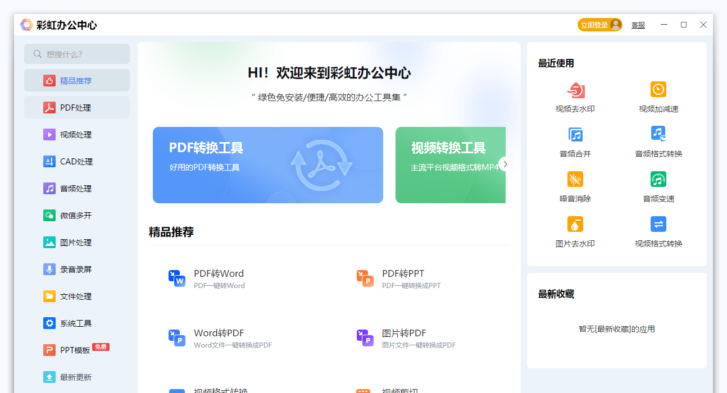Click the 音频变速 label in 最近使用
The width and height of the screenshot is (727, 393).
point(658,199)
